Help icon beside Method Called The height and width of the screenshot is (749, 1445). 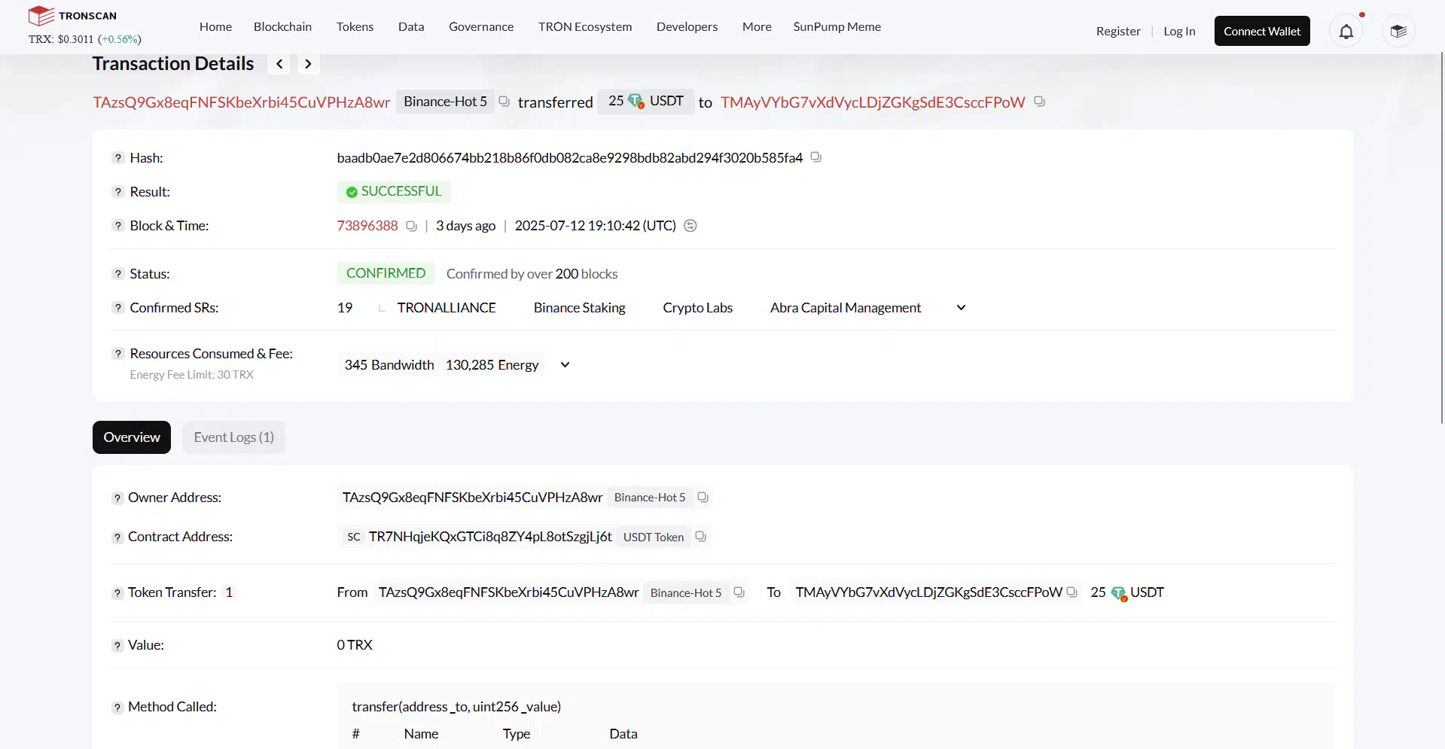pos(117,708)
